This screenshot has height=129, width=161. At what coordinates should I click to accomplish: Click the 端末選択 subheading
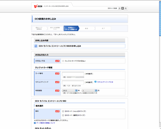(39, 106)
